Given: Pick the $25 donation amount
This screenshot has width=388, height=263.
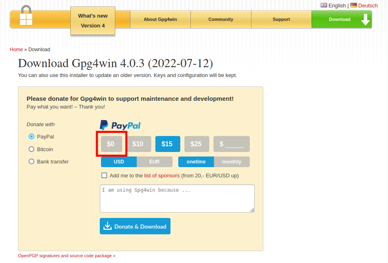Looking at the screenshot, I should click(x=196, y=144).
